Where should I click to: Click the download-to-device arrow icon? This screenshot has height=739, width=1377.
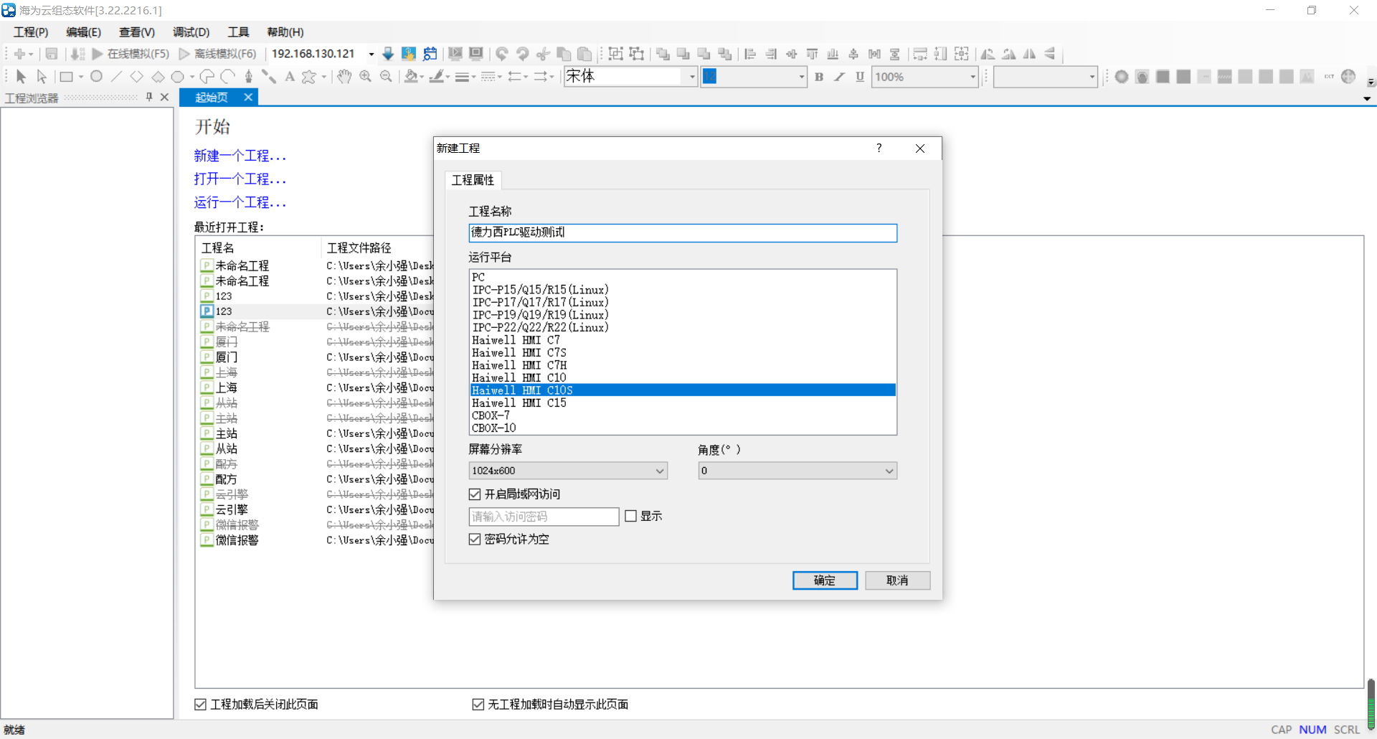coord(388,54)
